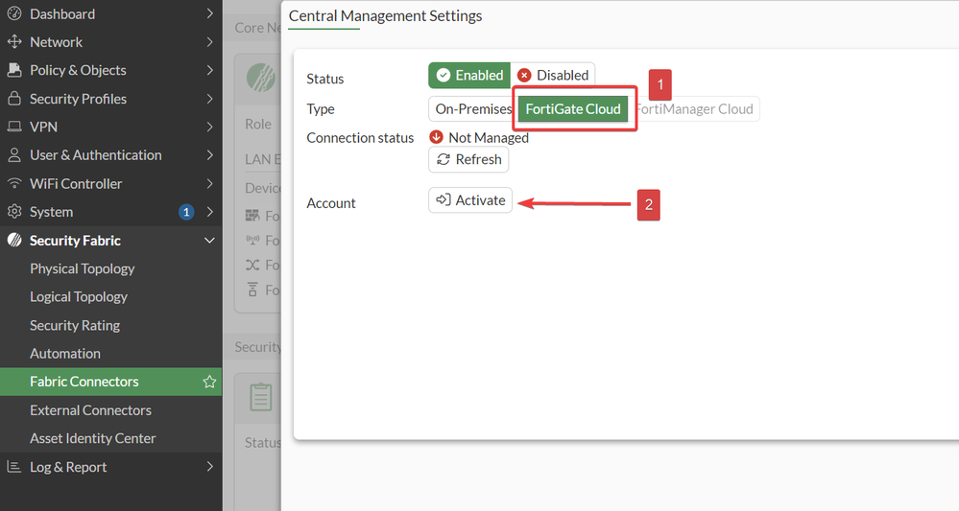The height and width of the screenshot is (511, 959).
Task: Set Status to Disabled
Action: coord(552,76)
